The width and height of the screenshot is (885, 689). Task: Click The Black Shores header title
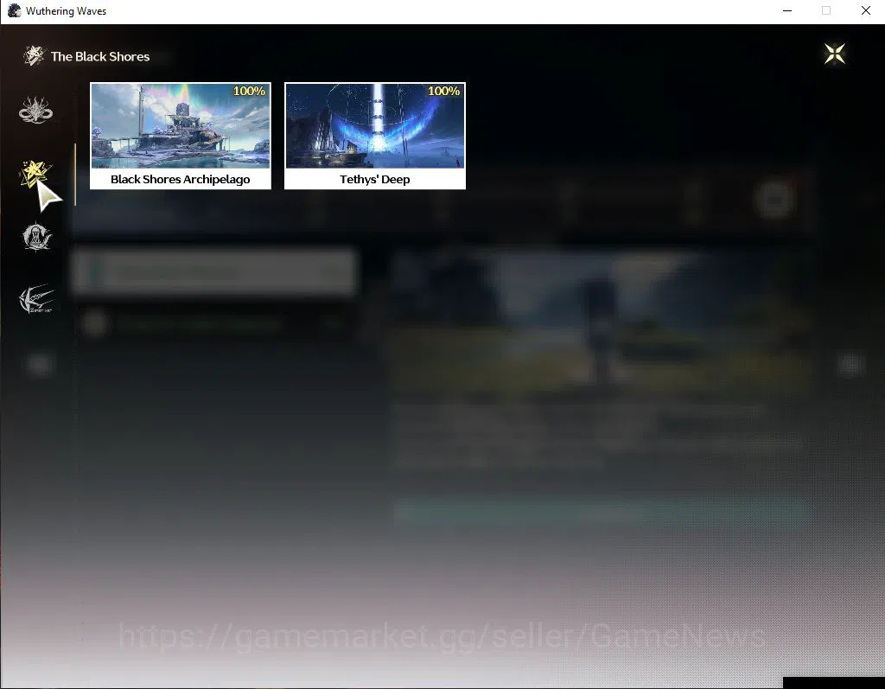click(100, 56)
